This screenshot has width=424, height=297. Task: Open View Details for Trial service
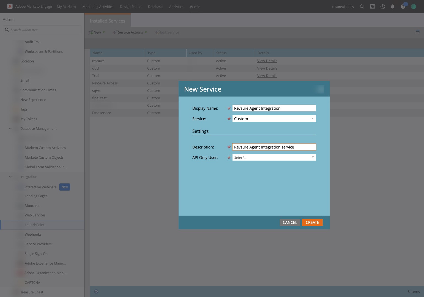click(267, 76)
